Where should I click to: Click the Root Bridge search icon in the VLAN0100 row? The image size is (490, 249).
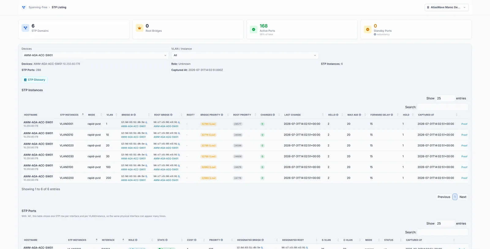179,165
